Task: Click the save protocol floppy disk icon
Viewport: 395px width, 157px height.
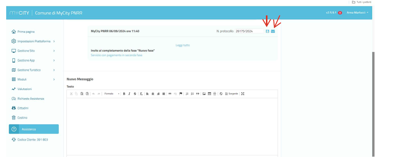Action: (x=267, y=31)
